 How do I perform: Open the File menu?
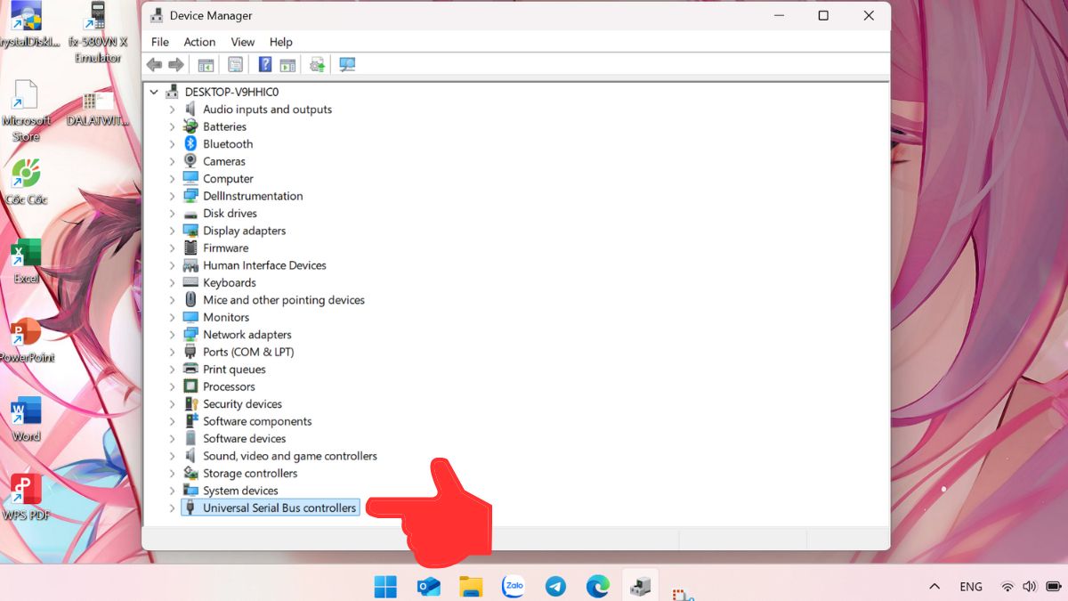point(160,42)
